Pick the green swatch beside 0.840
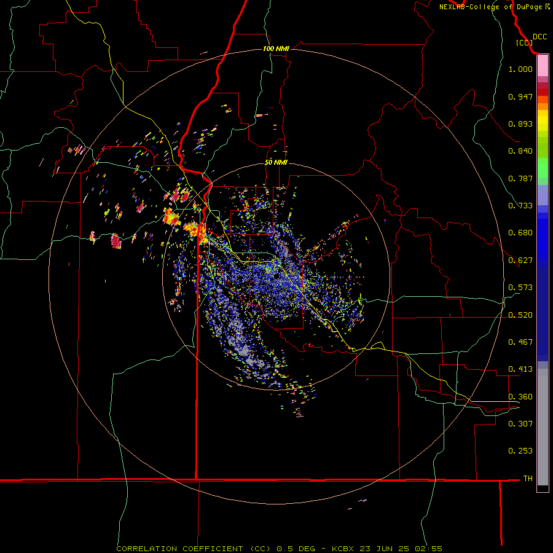553x553 pixels. point(543,147)
